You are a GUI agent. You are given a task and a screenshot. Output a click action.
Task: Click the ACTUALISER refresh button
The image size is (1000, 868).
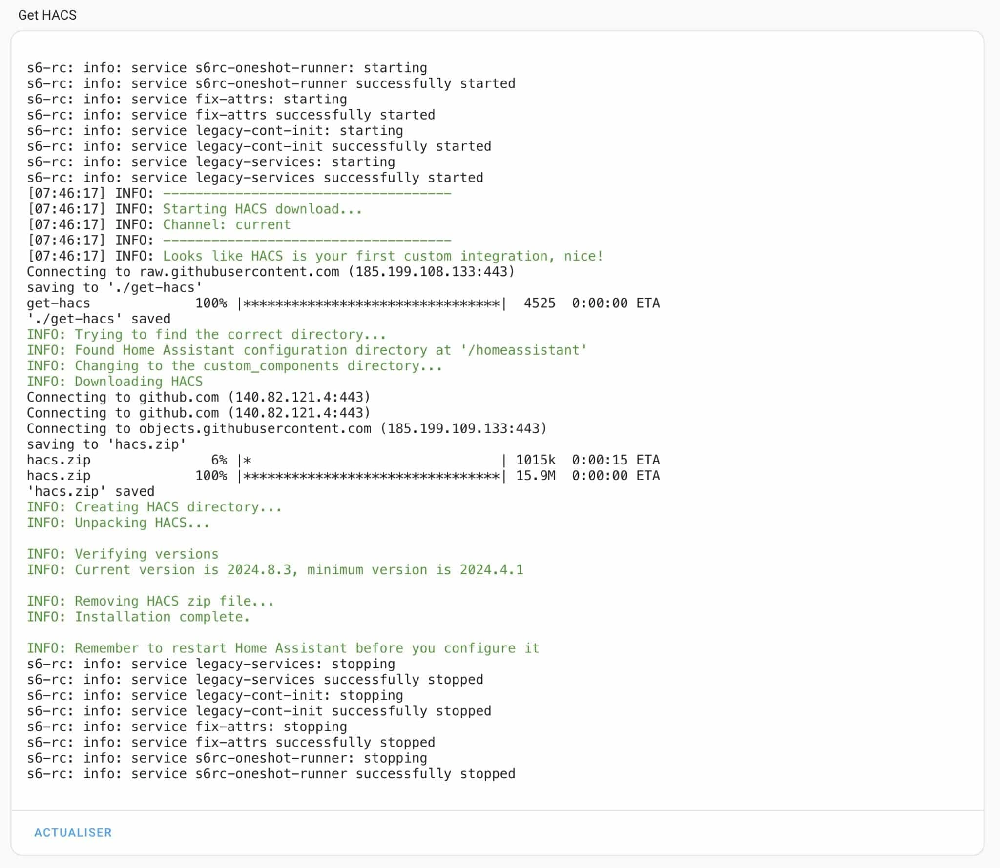pos(73,832)
